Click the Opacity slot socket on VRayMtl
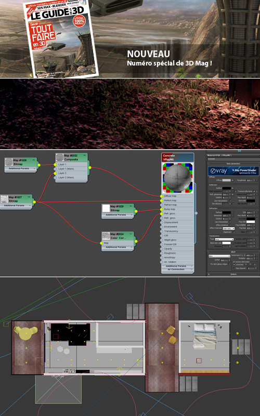Viewport: 260px width, 416px height. (x=162, y=249)
